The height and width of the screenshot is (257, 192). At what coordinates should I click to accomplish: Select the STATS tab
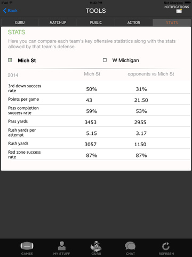click(x=172, y=22)
